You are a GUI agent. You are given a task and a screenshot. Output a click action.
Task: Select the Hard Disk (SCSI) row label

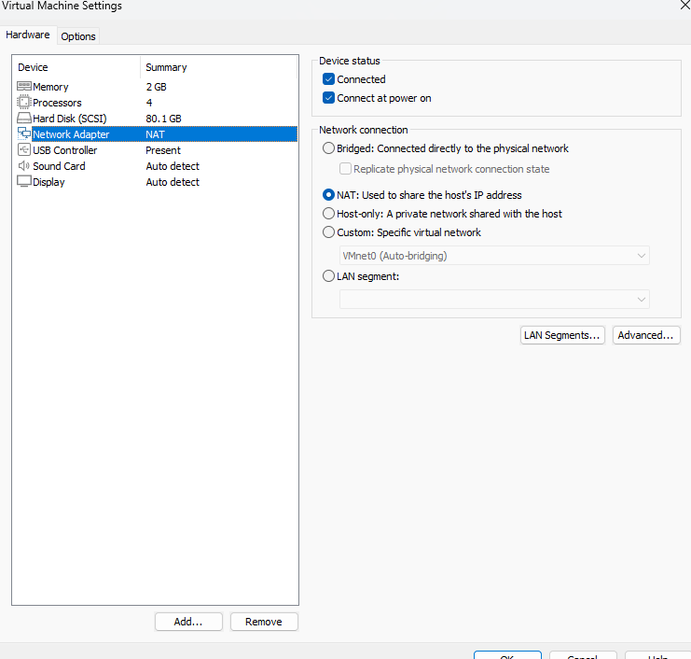tap(70, 119)
